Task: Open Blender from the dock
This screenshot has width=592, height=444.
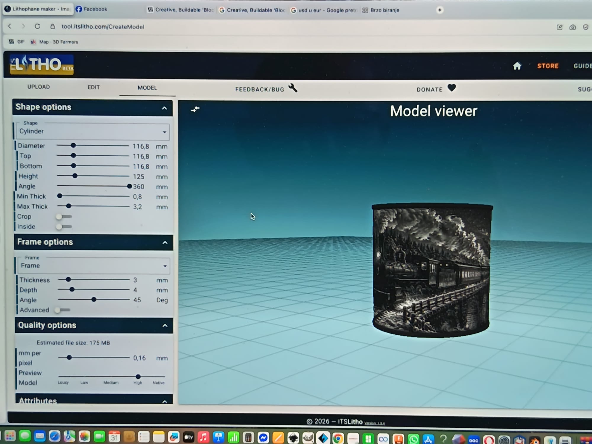Action: click(x=535, y=440)
